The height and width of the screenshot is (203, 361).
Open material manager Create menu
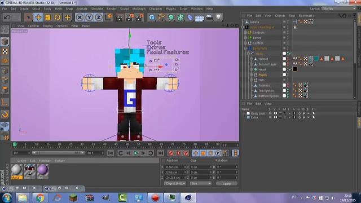[x=21, y=161]
